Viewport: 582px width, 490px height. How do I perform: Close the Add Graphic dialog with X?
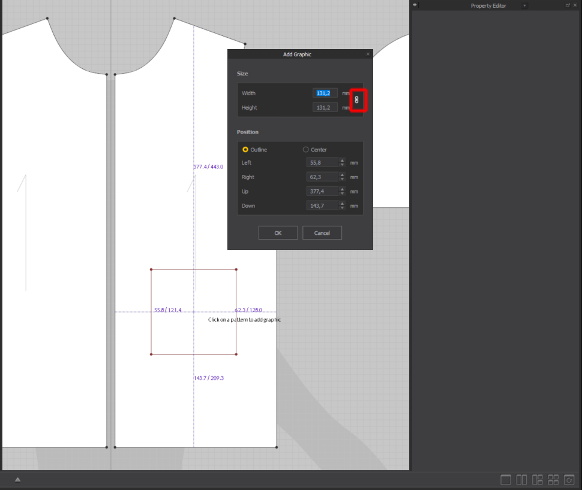(x=368, y=54)
